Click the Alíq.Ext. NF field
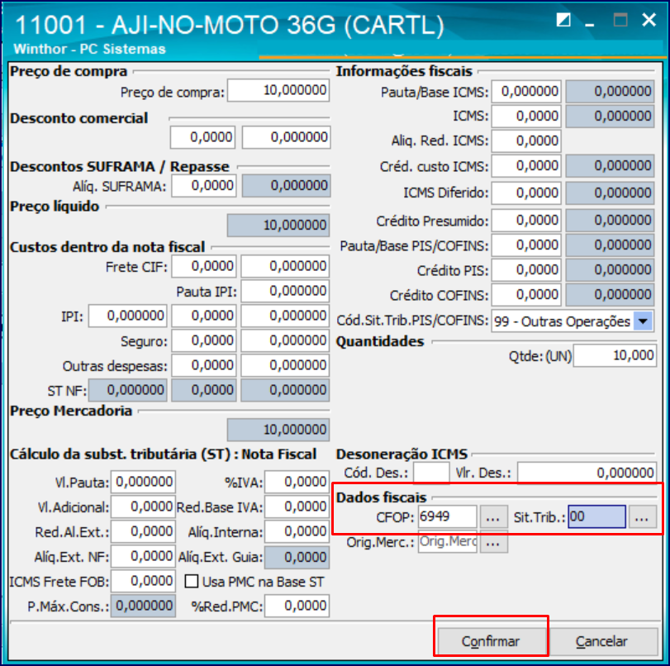 [143, 557]
